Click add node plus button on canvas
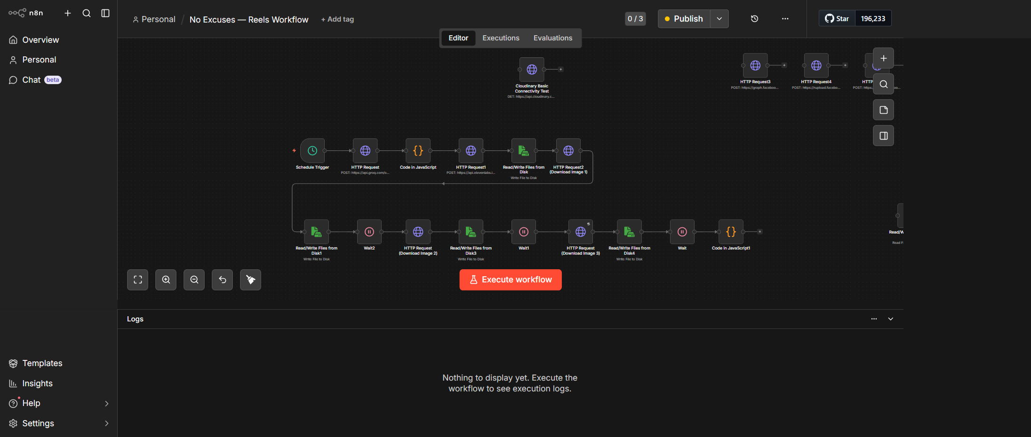The image size is (1031, 437). pyautogui.click(x=884, y=58)
